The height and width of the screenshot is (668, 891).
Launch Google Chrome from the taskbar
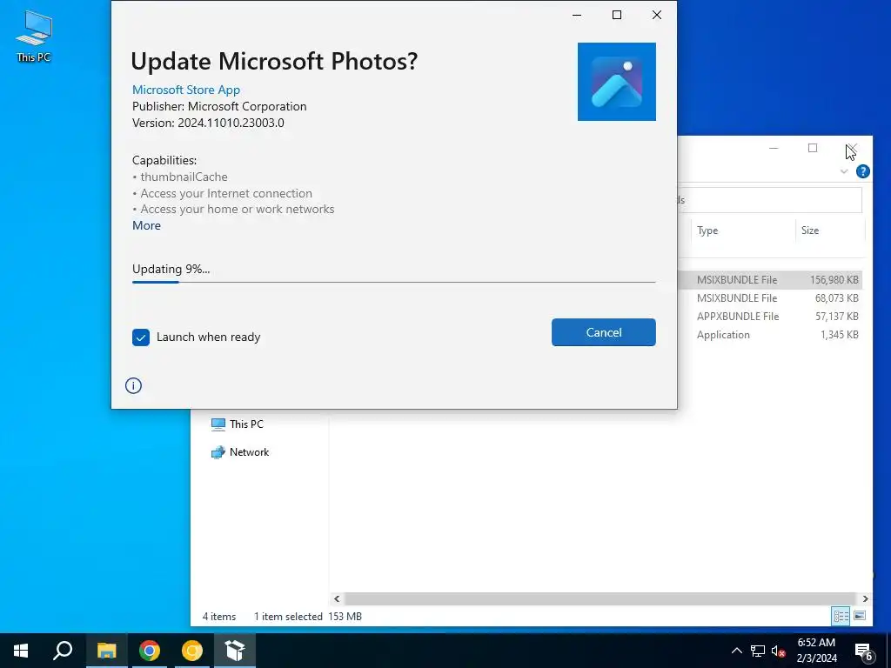(150, 651)
